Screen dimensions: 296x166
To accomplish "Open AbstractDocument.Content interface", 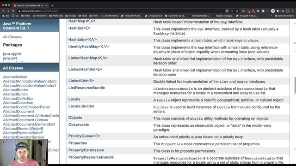I will (25, 120).
